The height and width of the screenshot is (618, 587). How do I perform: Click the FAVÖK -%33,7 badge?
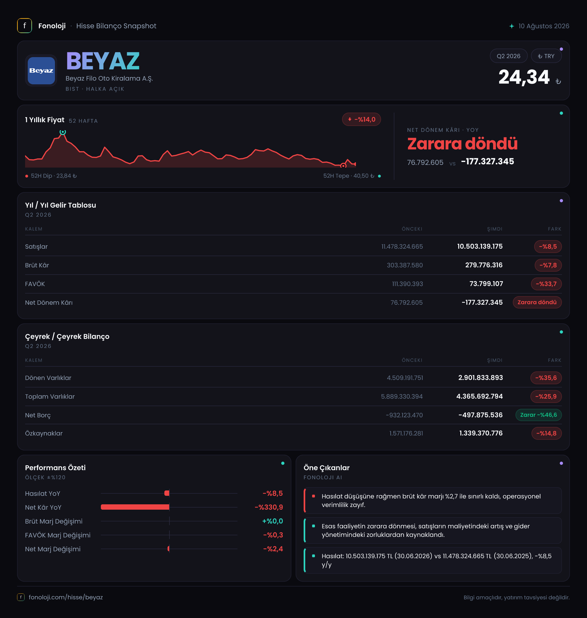click(546, 284)
